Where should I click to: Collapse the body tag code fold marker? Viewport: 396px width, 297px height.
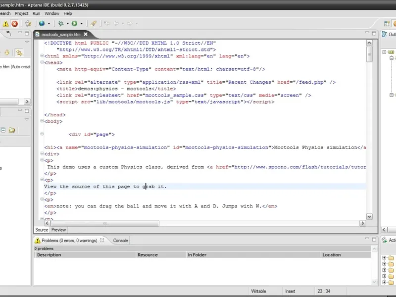point(41,121)
